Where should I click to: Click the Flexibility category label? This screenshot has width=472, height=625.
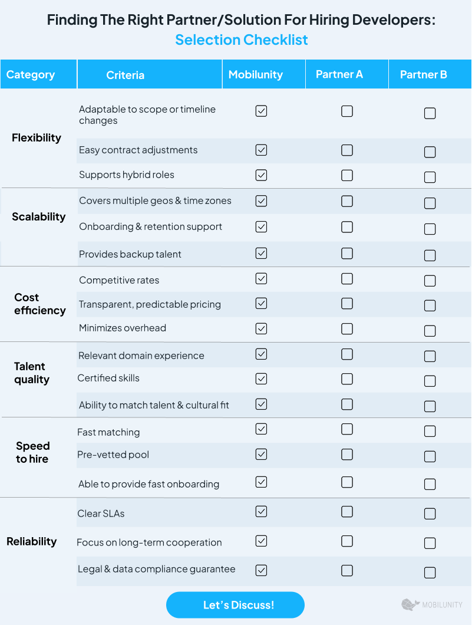[37, 138]
